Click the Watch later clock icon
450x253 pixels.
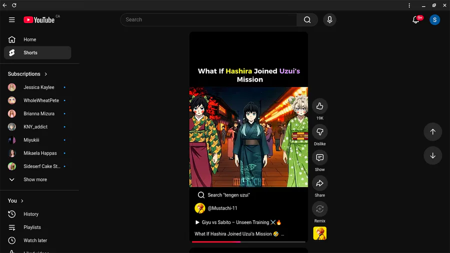pos(12,240)
